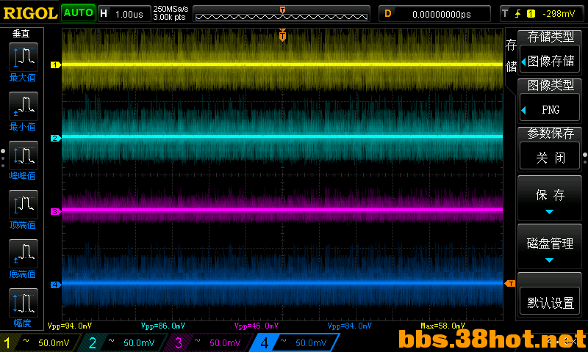
Task: Select the 最大值 (maximum) measurement icon
Action: click(x=24, y=57)
